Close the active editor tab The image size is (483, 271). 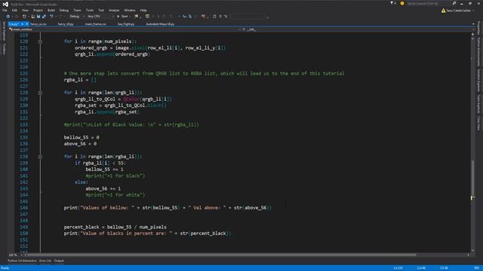(27, 24)
